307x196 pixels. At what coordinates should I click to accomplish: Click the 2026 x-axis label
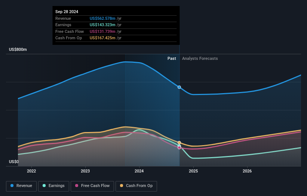tap(247, 171)
